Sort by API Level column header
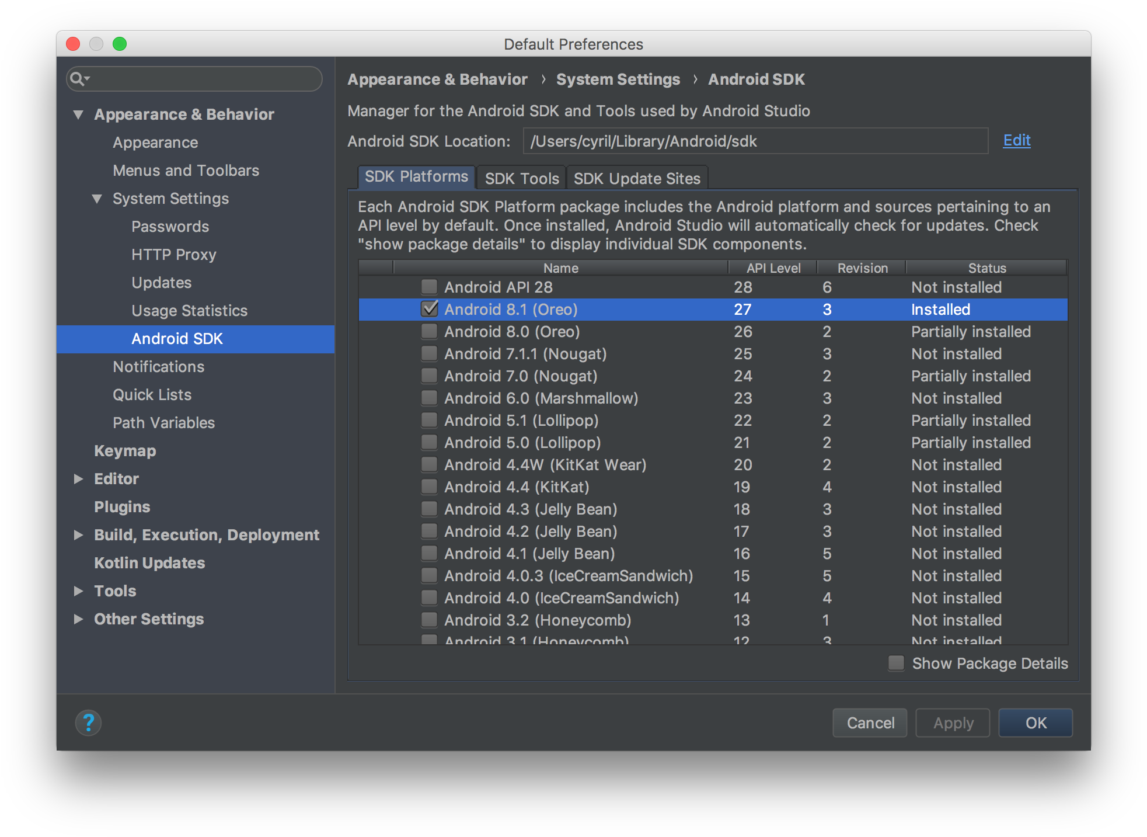This screenshot has width=1147, height=837. [773, 268]
